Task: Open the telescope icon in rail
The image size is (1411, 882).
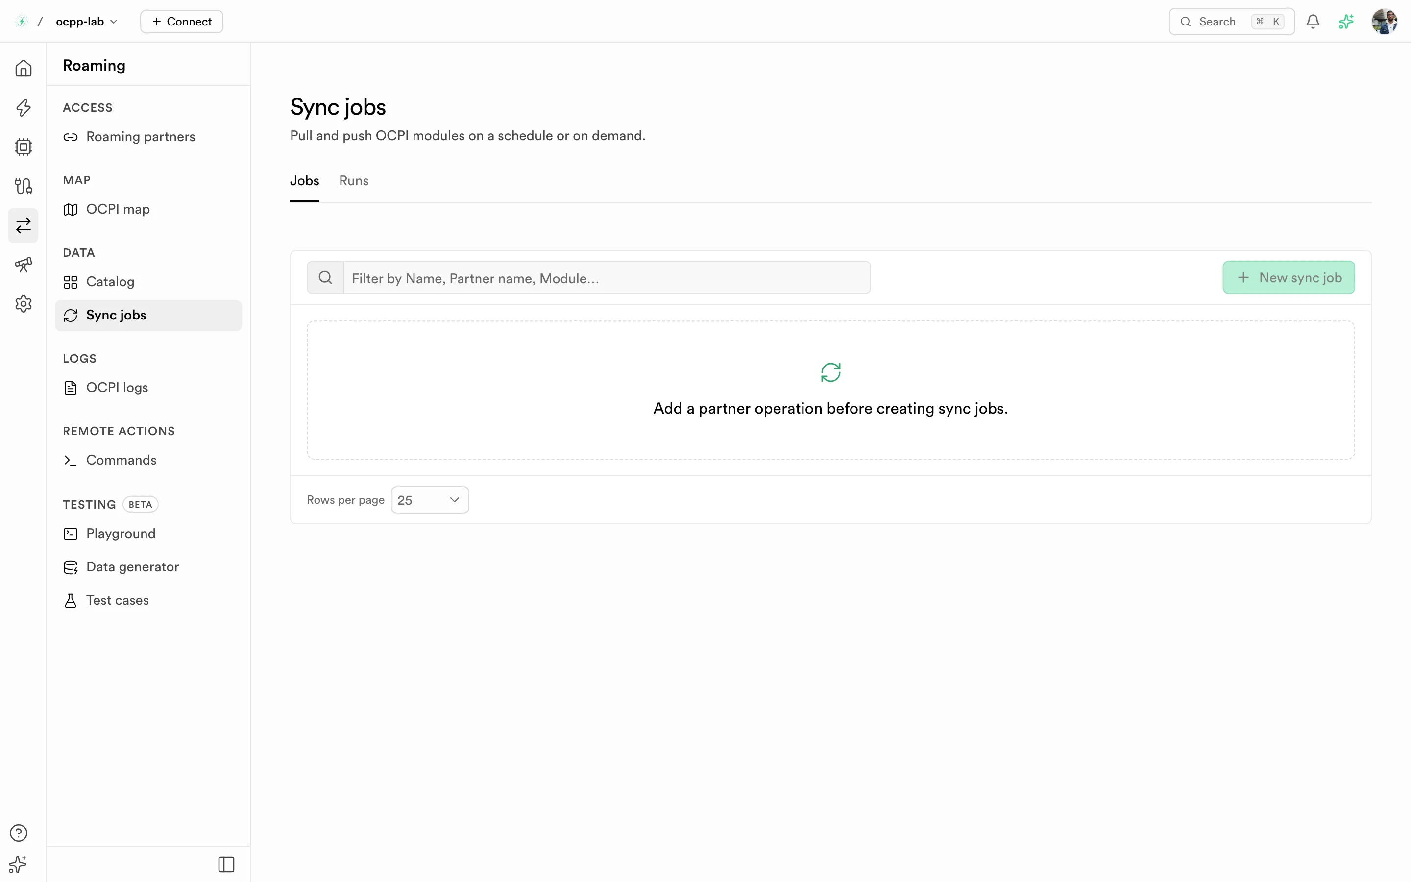Action: pyautogui.click(x=24, y=264)
